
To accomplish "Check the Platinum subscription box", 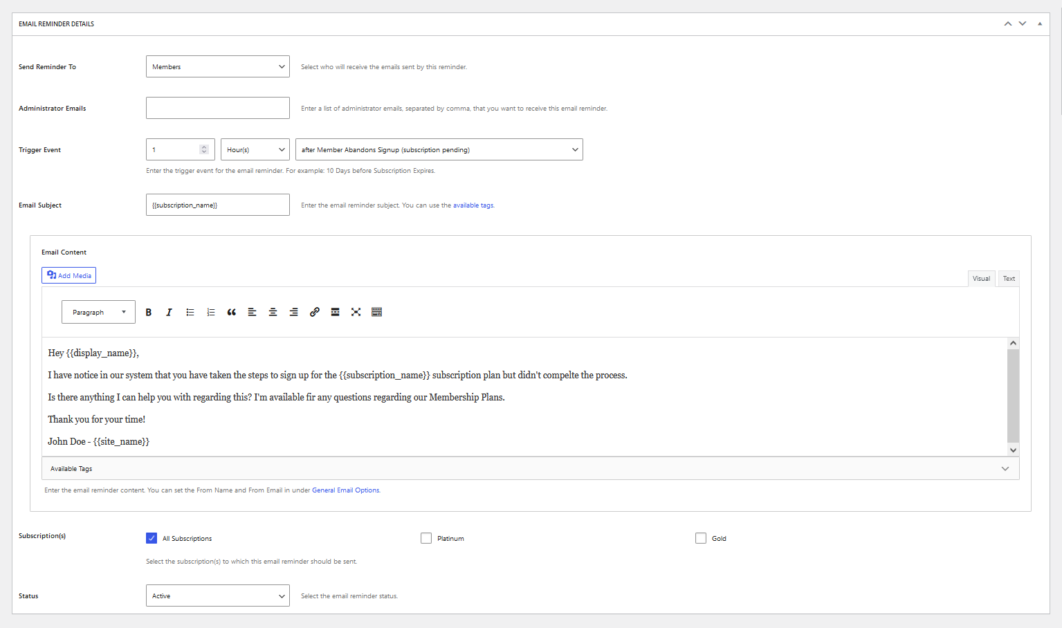I will click(x=426, y=538).
